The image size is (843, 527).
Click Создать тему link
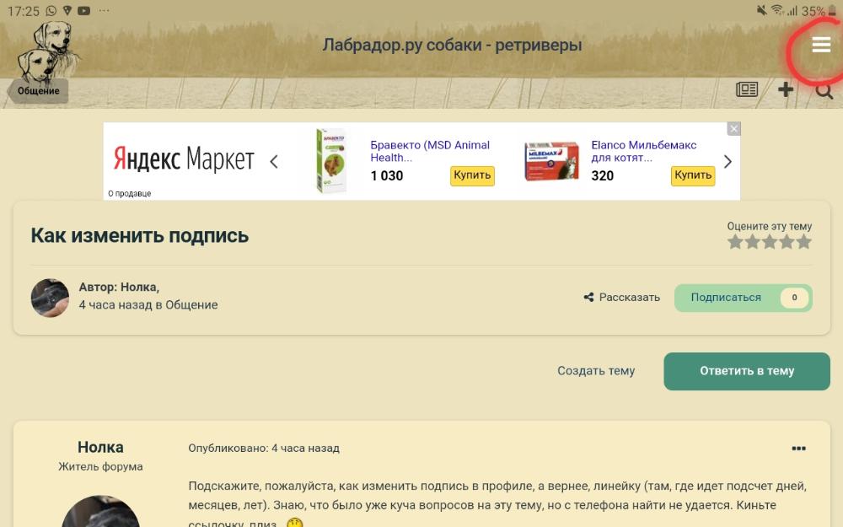[x=596, y=371]
